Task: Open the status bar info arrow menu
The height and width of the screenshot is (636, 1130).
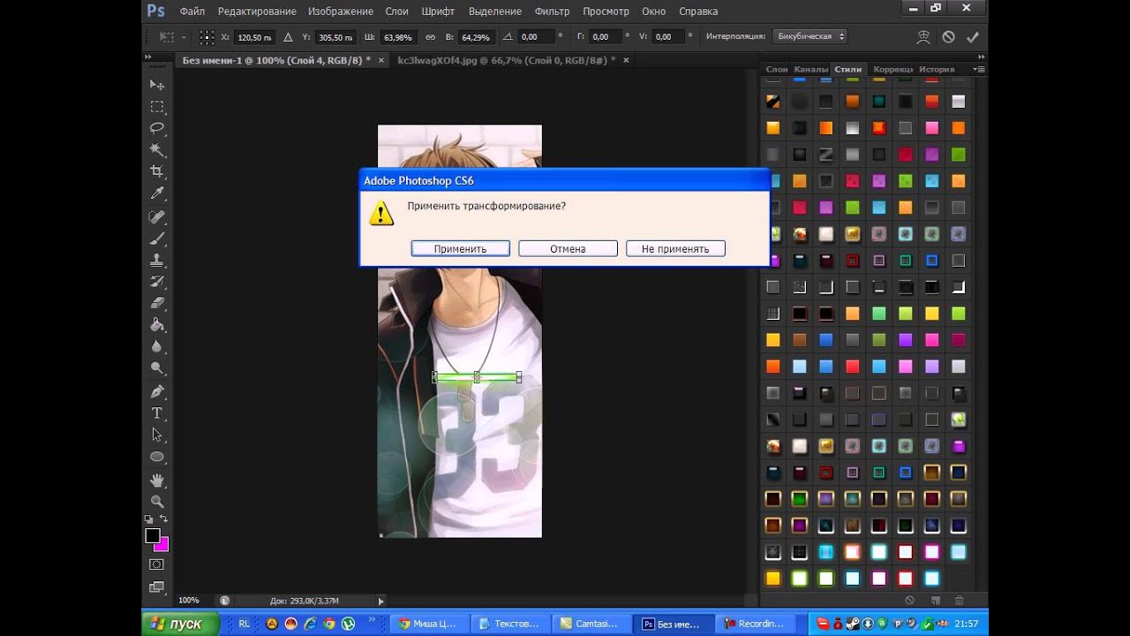Action: (381, 601)
